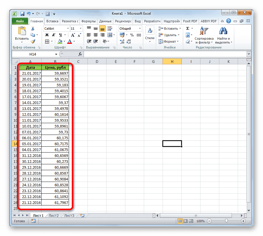Click the Increase Decimal icon
Screen dimensions: 263x236
[122, 41]
